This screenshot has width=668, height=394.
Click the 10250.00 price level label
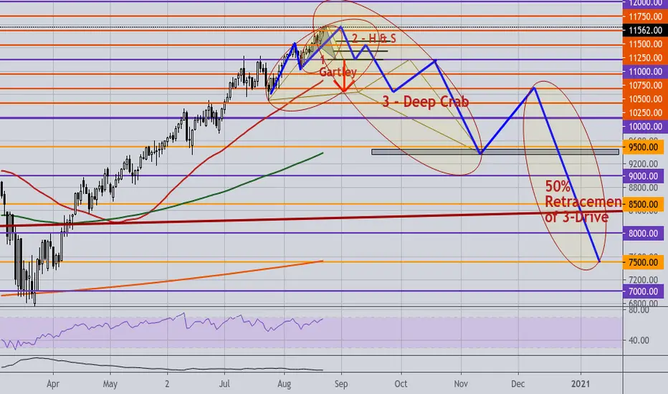coord(644,112)
